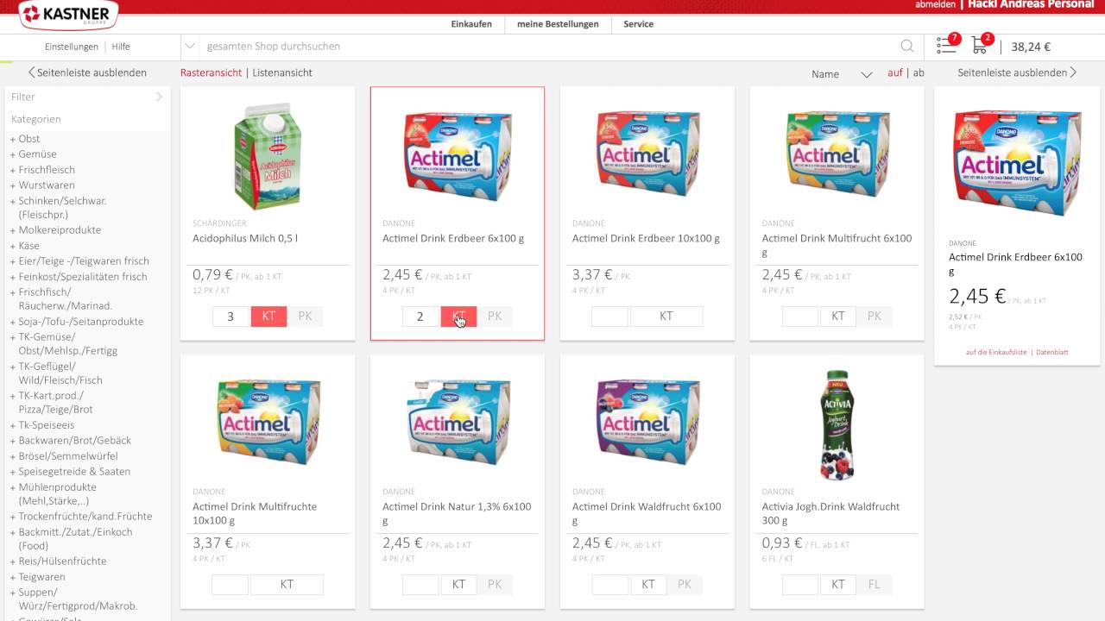This screenshot has width=1105, height=621.
Task: Click the search magnifier icon
Action: pyautogui.click(x=907, y=47)
